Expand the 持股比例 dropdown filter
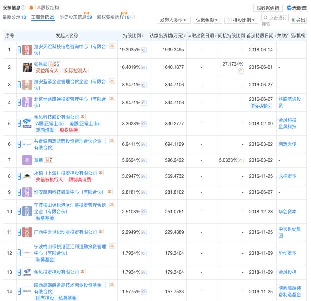The image size is (311, 301). coord(242,20)
